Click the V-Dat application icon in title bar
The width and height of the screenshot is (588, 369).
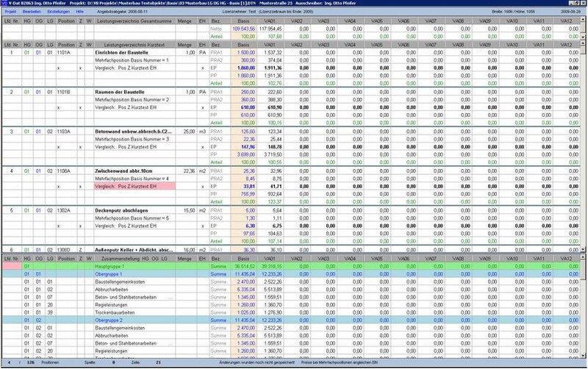pos(4,4)
